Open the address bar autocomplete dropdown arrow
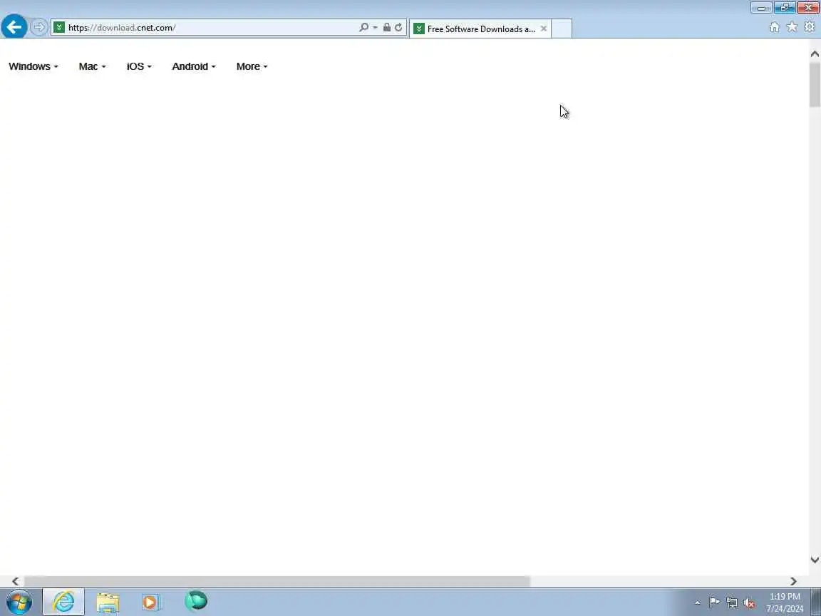Viewport: 821px width, 616px height. click(x=375, y=28)
